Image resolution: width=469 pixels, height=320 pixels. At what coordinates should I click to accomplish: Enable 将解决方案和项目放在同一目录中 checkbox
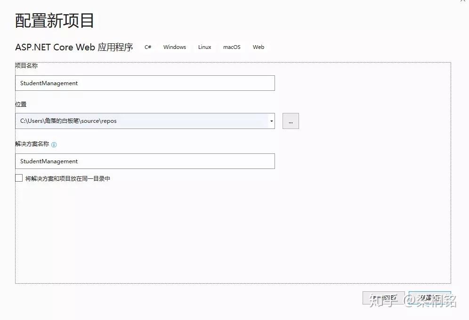tap(19, 178)
